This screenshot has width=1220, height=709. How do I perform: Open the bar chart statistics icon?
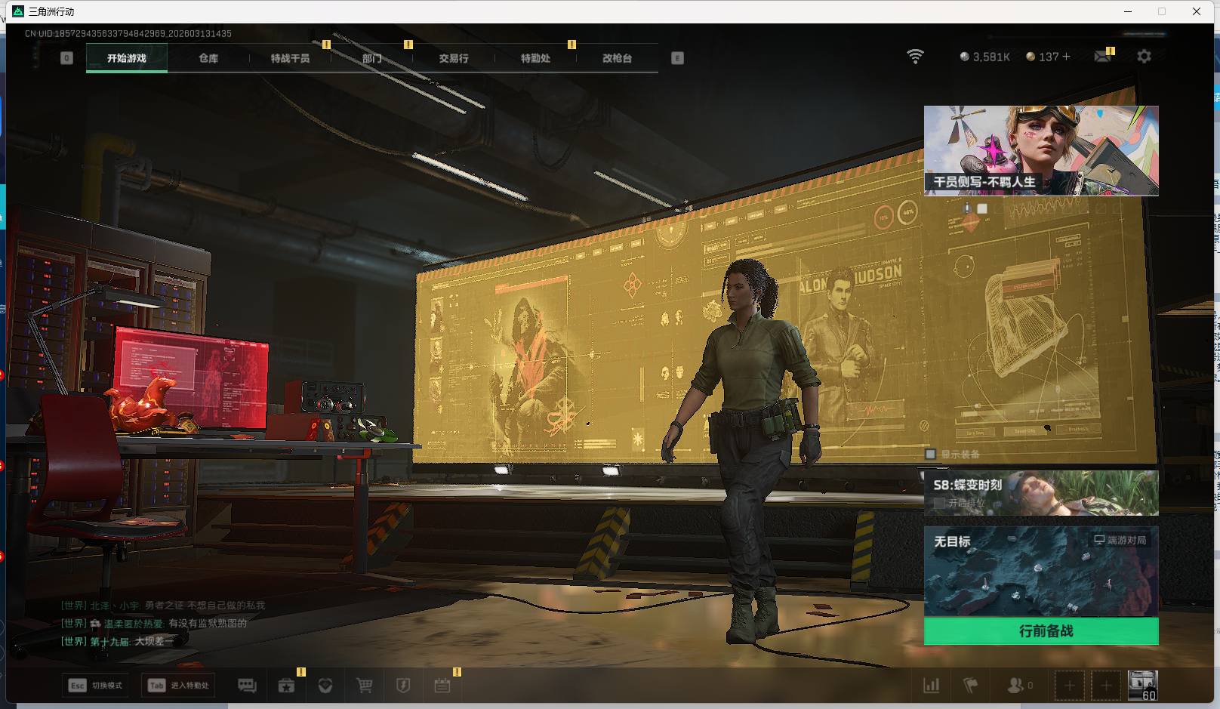[932, 686]
